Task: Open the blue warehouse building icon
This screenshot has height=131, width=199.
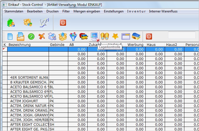Action: pos(136,36)
